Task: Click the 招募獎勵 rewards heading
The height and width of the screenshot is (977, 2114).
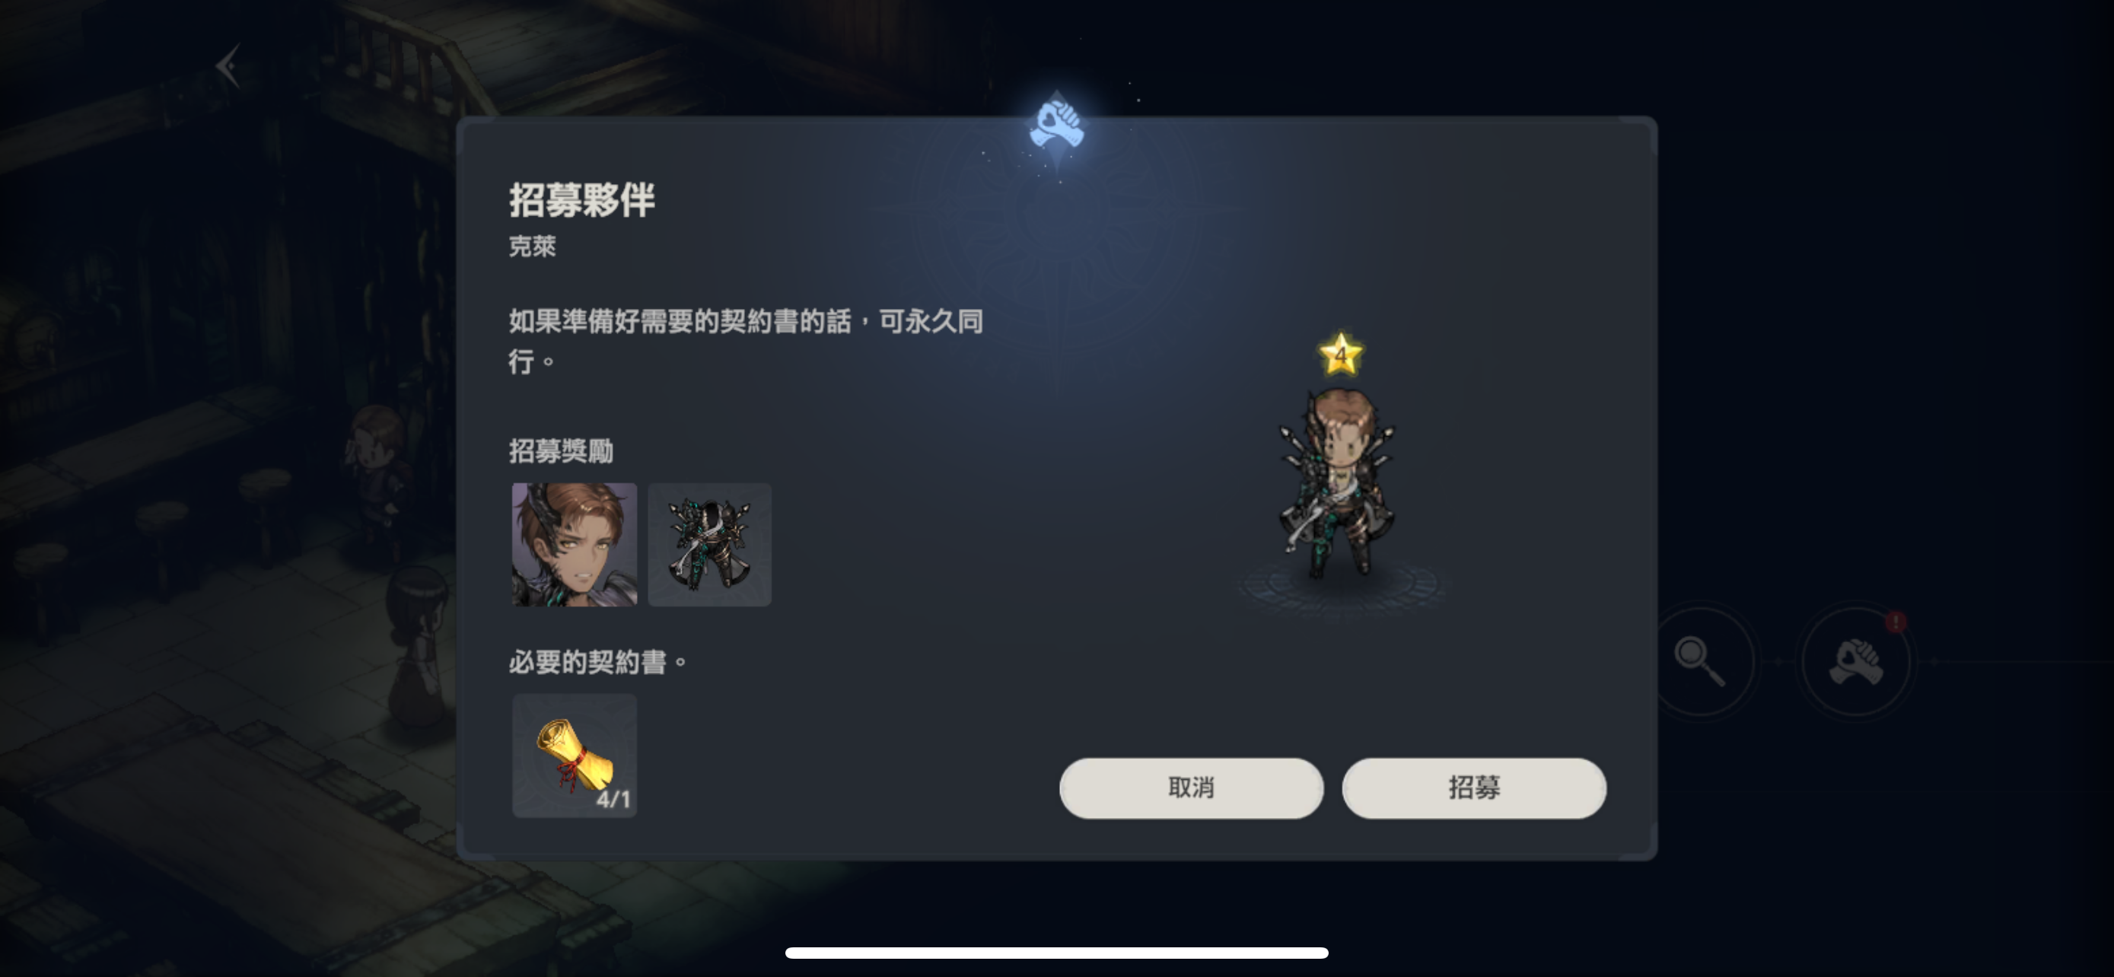Action: click(561, 451)
